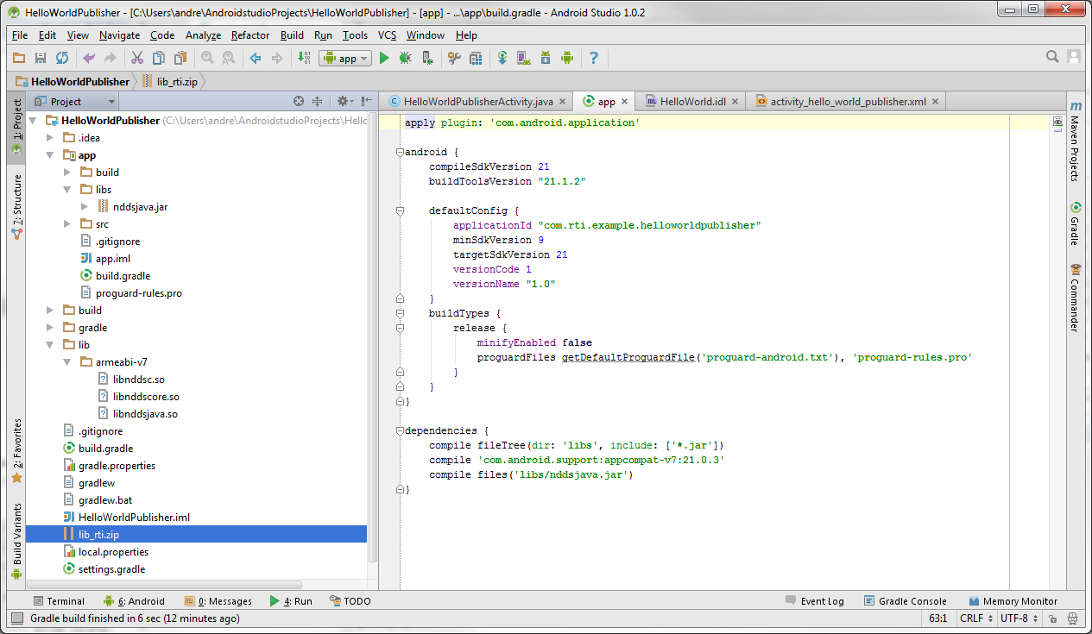The image size is (1092, 634).
Task: Open the Build Variants side panel
Action: click(16, 540)
